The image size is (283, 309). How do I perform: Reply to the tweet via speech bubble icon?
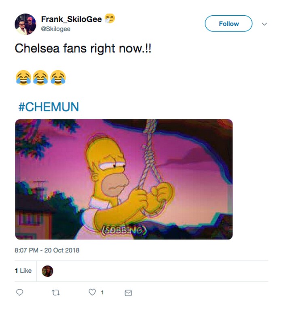[19, 292]
